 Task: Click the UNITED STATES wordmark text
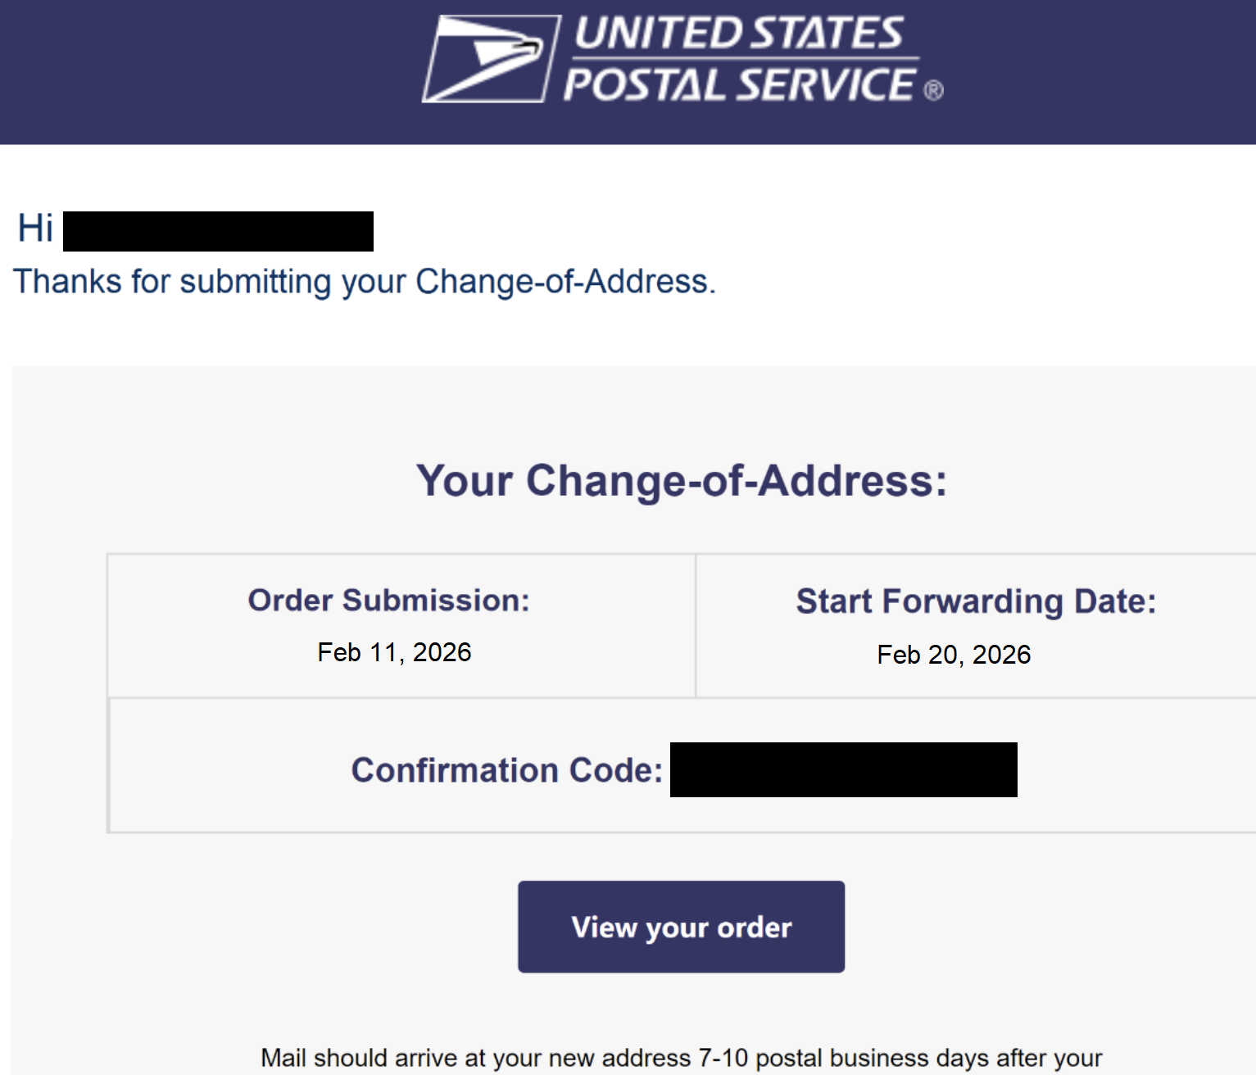[737, 34]
